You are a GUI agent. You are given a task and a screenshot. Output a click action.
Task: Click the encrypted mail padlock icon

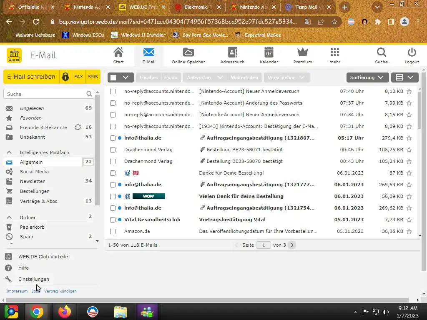point(65,77)
